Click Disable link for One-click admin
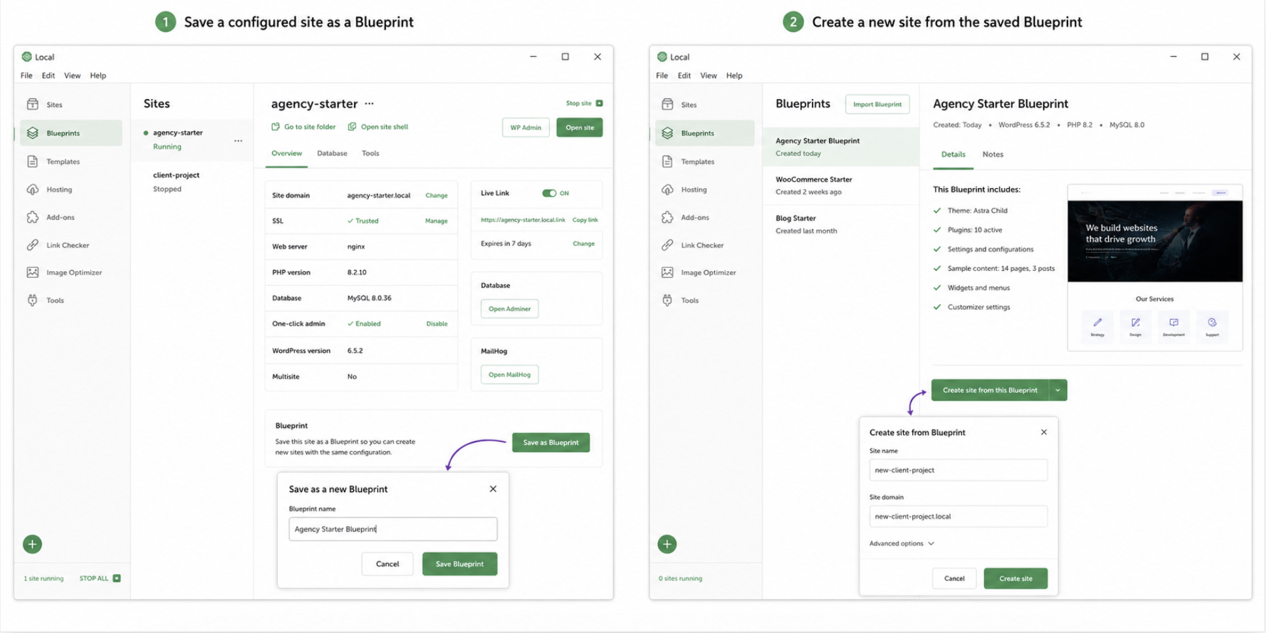1266x633 pixels. [x=437, y=324]
